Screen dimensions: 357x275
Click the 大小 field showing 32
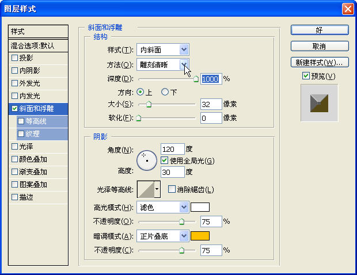tap(211, 104)
